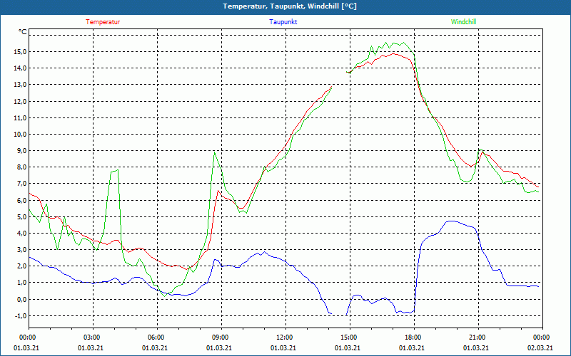The height and width of the screenshot is (356, 571).
Task: Click the '21:00' time axis label
Action: [x=478, y=337]
